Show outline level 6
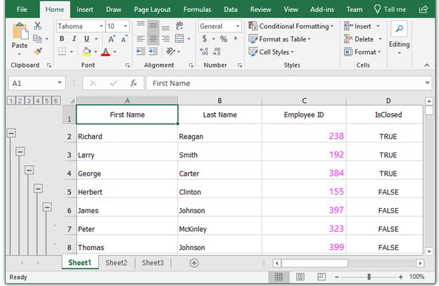 tap(56, 100)
